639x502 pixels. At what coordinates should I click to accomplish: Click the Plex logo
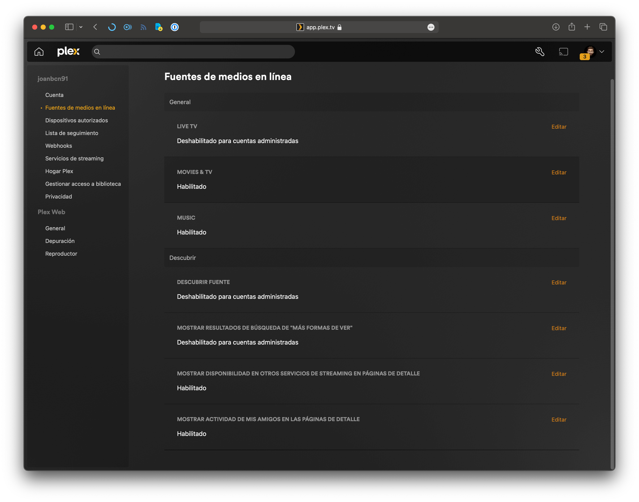pyautogui.click(x=68, y=51)
